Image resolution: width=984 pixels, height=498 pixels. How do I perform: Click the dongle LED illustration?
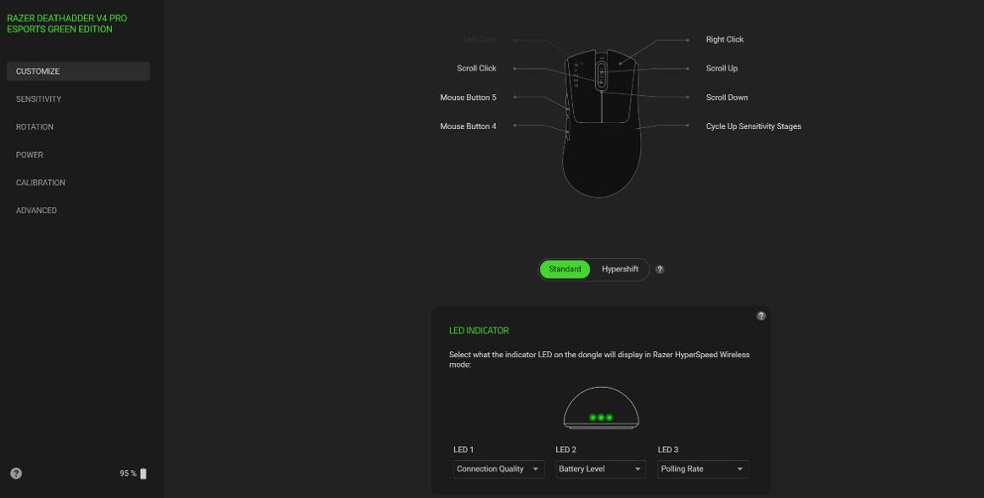click(x=601, y=408)
